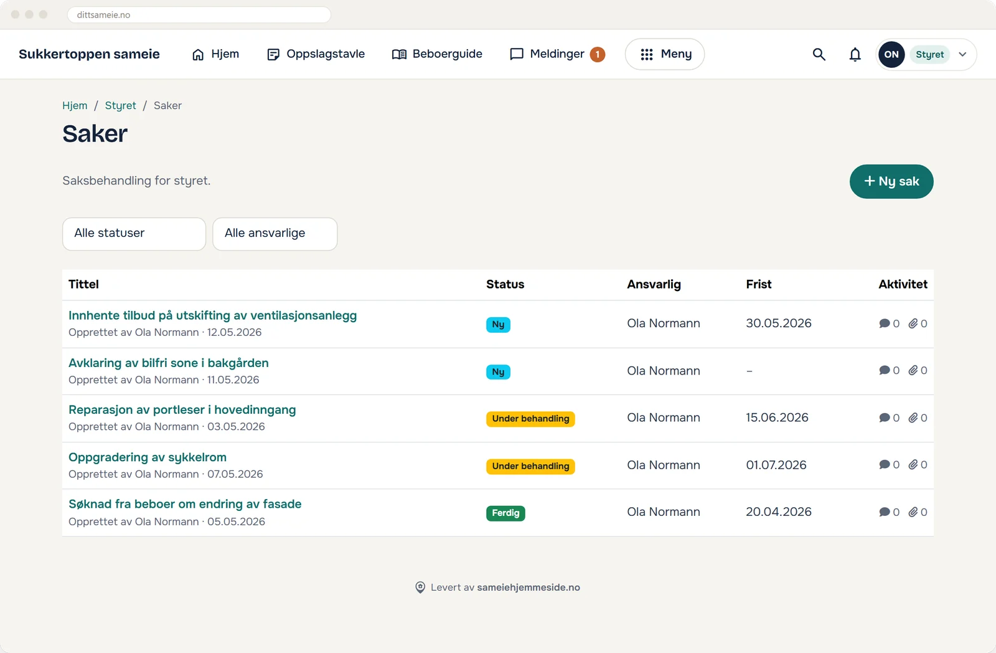Open case Innhente tilbud på utskifting av ventilasjonsanlegg
The width and height of the screenshot is (996, 653).
click(212, 315)
